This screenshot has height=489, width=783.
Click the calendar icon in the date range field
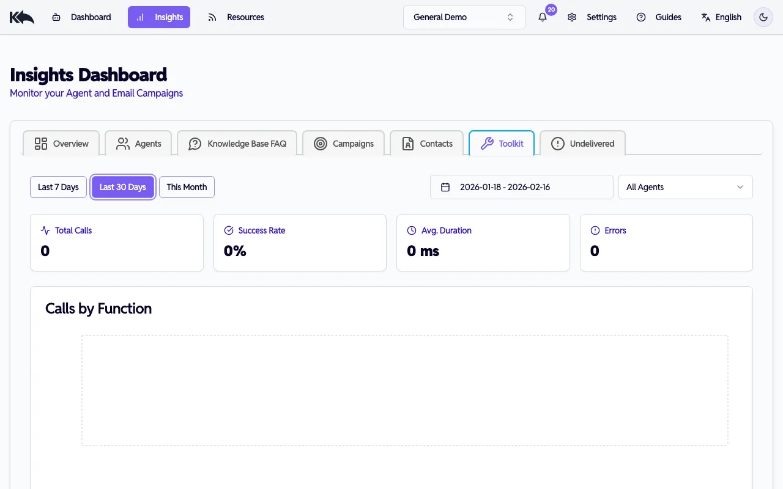coord(445,187)
